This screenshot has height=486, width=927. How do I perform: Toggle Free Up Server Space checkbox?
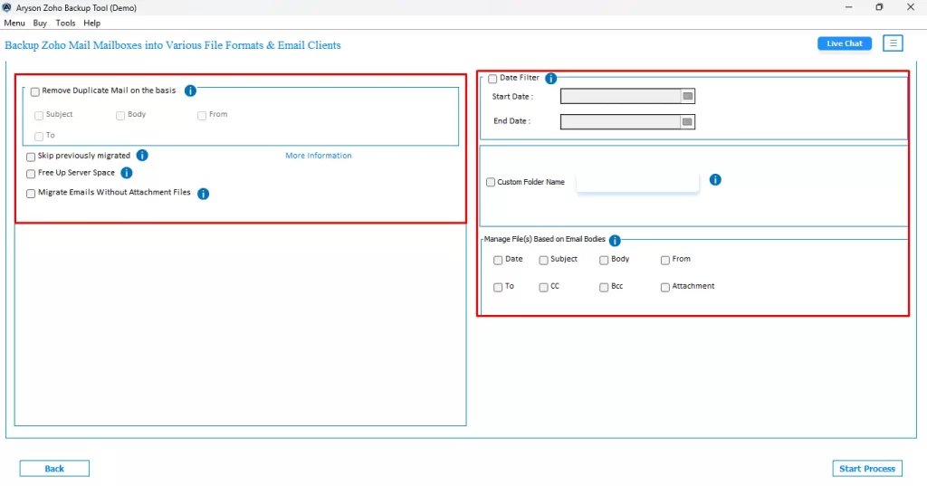coord(31,174)
